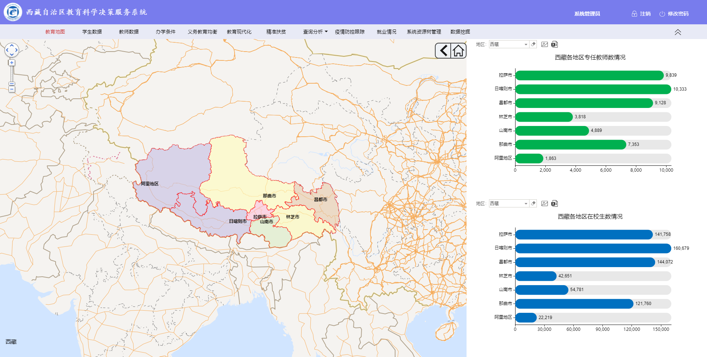Viewport: 707px width, 357px height.
Task: Pan the map up with the compass arrow
Action: 12,45
